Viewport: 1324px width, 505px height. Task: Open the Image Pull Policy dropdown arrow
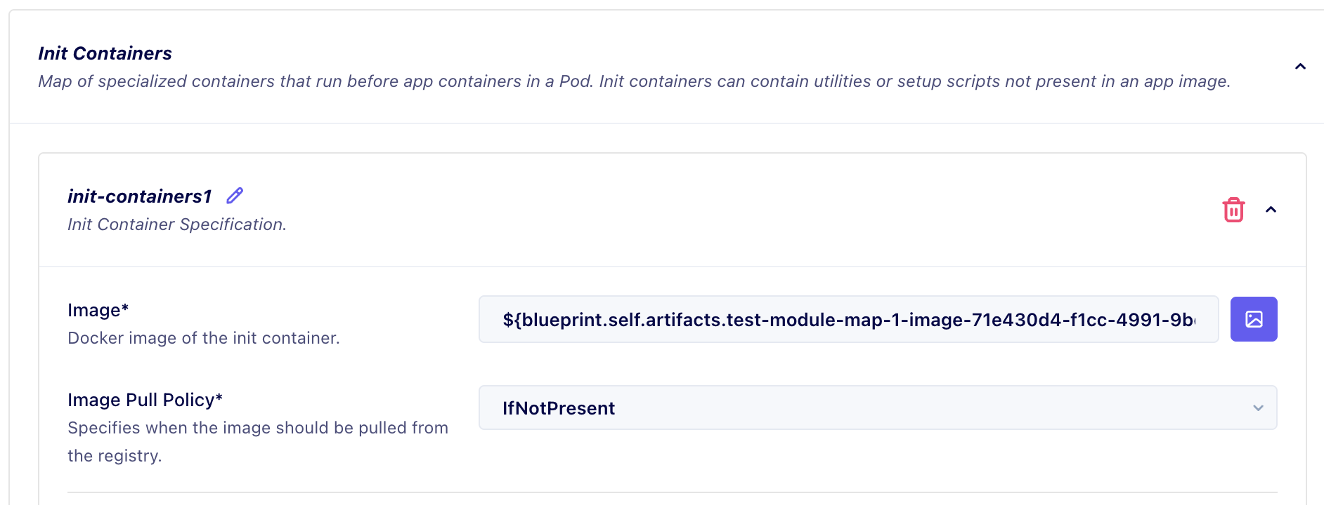(x=1258, y=408)
